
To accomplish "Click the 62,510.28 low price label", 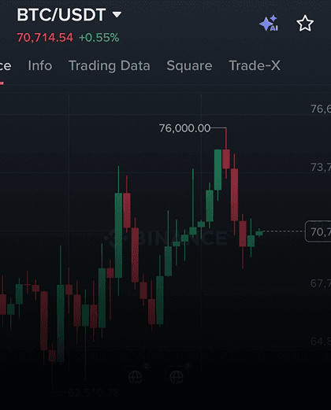I will tap(94, 393).
